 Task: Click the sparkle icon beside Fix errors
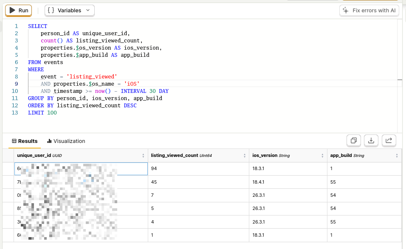(345, 11)
